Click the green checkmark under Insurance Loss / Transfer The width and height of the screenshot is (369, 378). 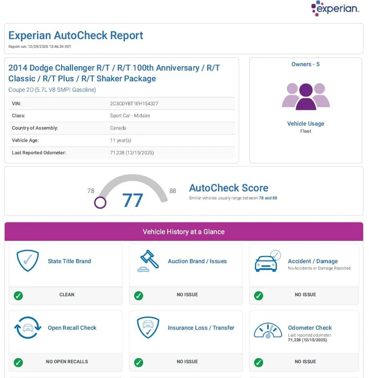pos(139,362)
